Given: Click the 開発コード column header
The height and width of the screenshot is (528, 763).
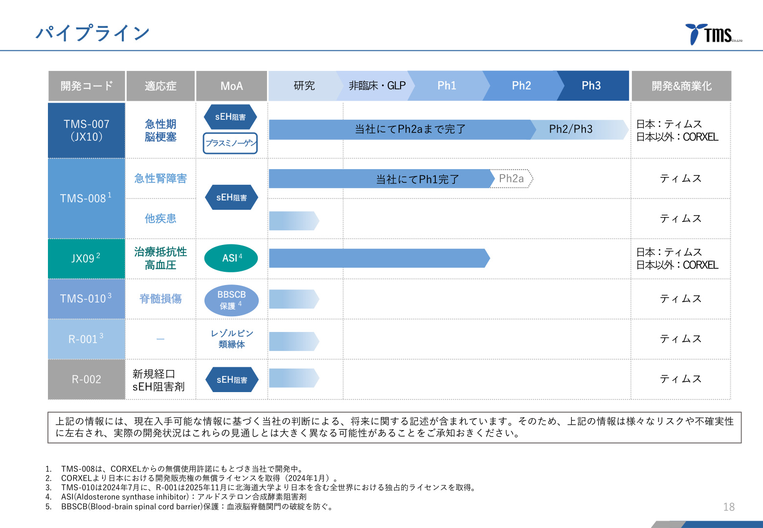Looking at the screenshot, I should point(87,86).
